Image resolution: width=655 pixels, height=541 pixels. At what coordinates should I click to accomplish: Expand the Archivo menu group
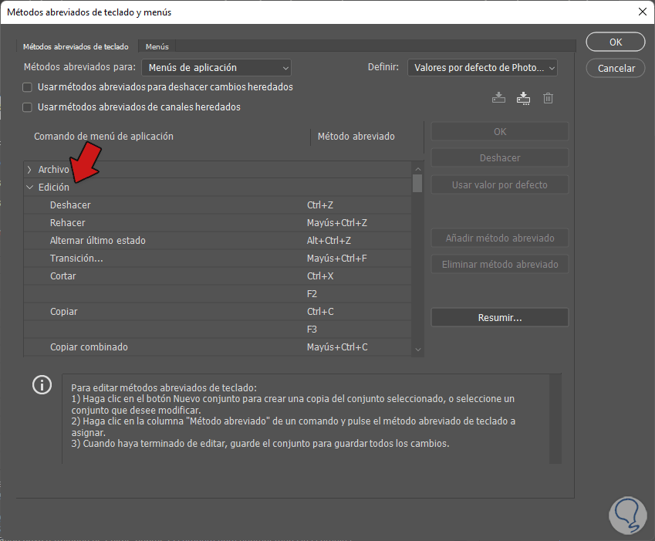pos(29,170)
